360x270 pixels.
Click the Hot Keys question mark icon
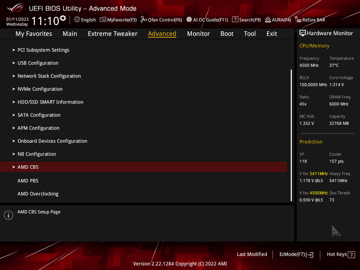[351, 255]
